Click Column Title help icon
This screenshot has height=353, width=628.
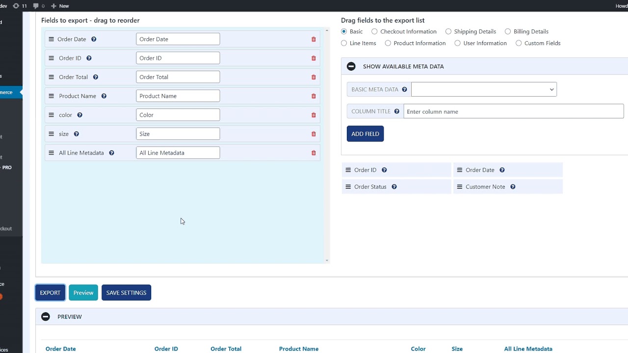tap(397, 111)
